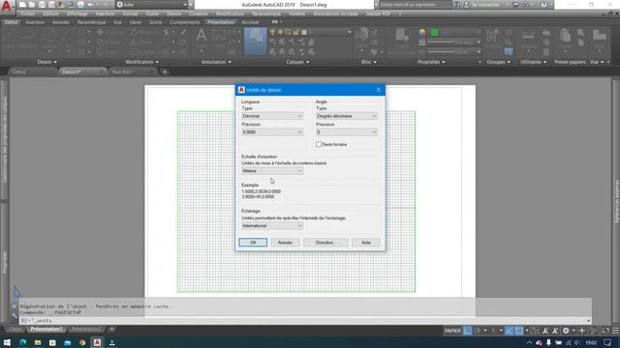Click the green layer color swatch in Propriétés
Image resolution: width=620 pixels, height=348 pixels.
[435, 32]
